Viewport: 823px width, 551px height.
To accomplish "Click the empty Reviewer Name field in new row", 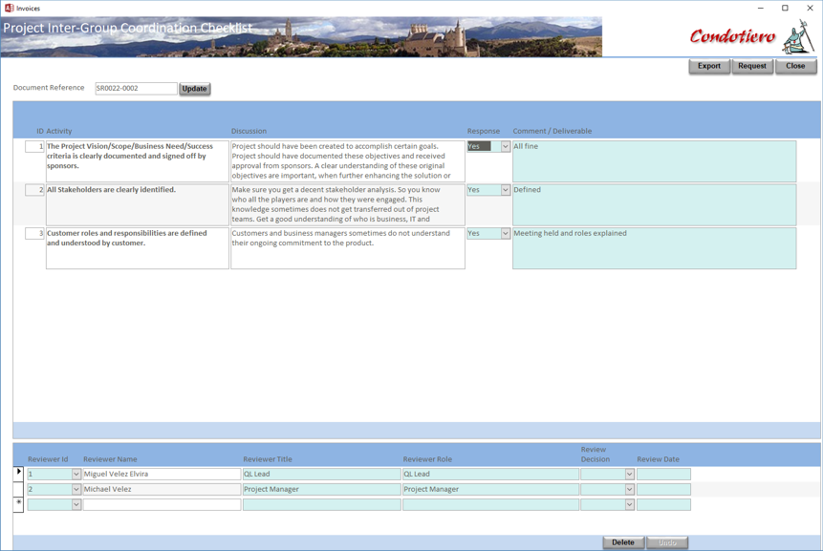I will click(162, 504).
